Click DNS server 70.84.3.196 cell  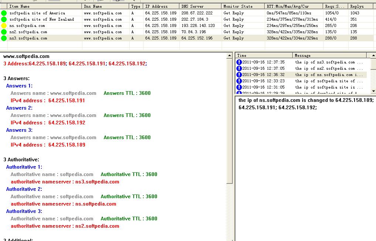pyautogui.click(x=194, y=32)
